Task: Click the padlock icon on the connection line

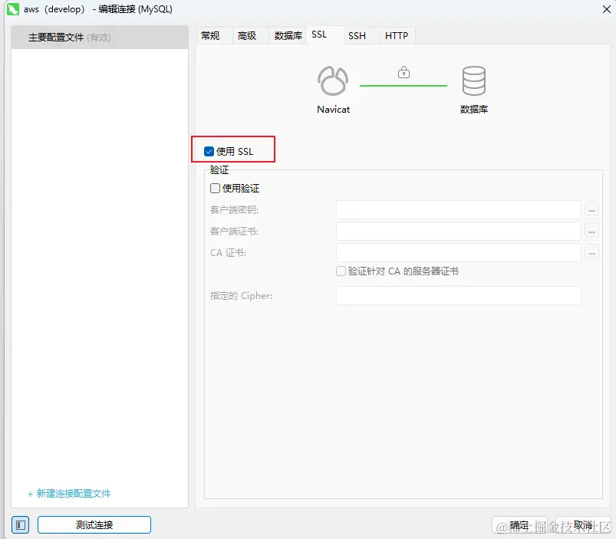Action: tap(404, 72)
